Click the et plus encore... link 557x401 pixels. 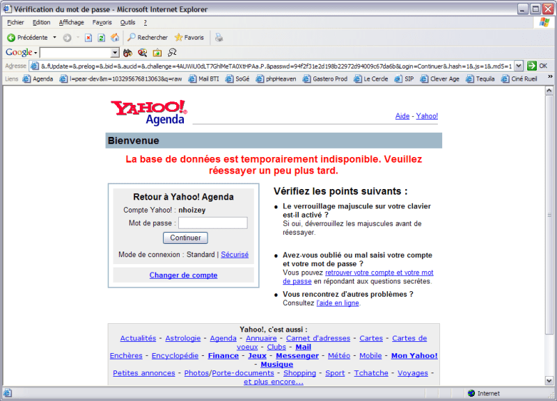click(x=274, y=382)
